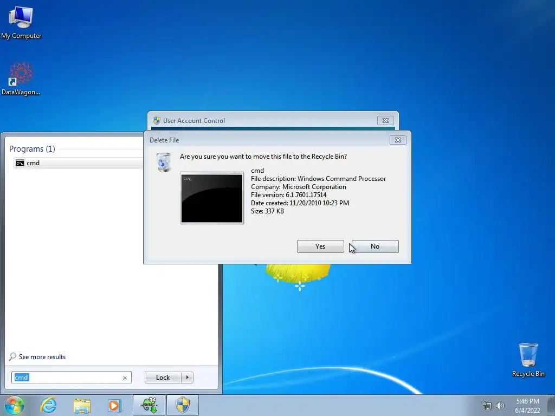Screen dimensions: 555x416
Task: Expand the shutdown options arrow beside Lock
Action: 187,378
